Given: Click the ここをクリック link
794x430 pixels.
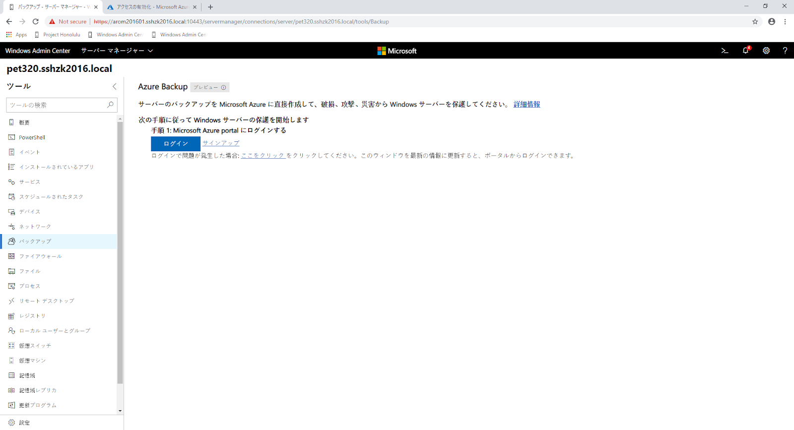Looking at the screenshot, I should [x=263, y=155].
